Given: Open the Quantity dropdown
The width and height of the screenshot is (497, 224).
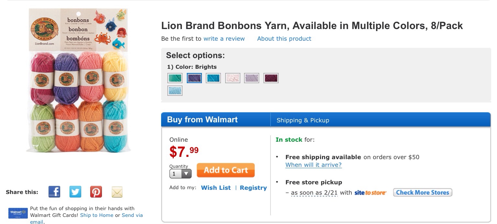Looking at the screenshot, I should [x=180, y=174].
